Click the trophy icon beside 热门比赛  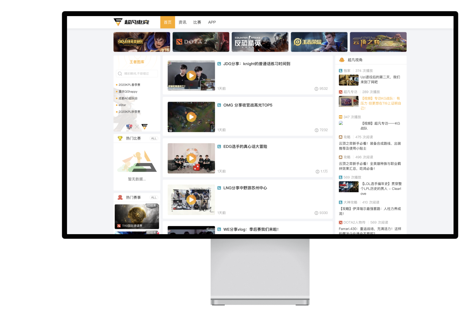[x=120, y=138]
